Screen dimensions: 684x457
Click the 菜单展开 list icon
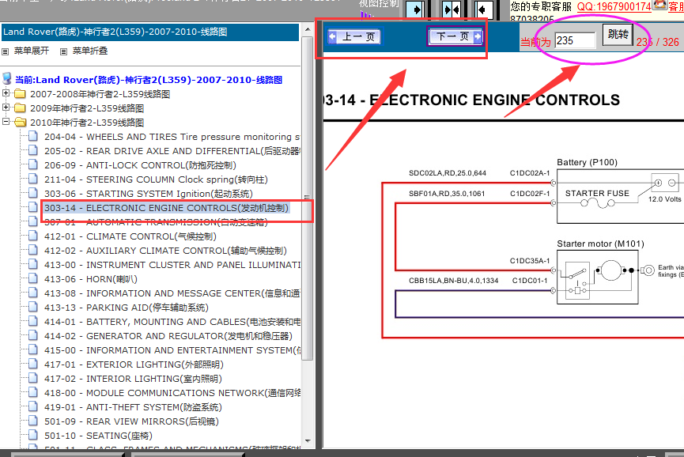point(6,51)
